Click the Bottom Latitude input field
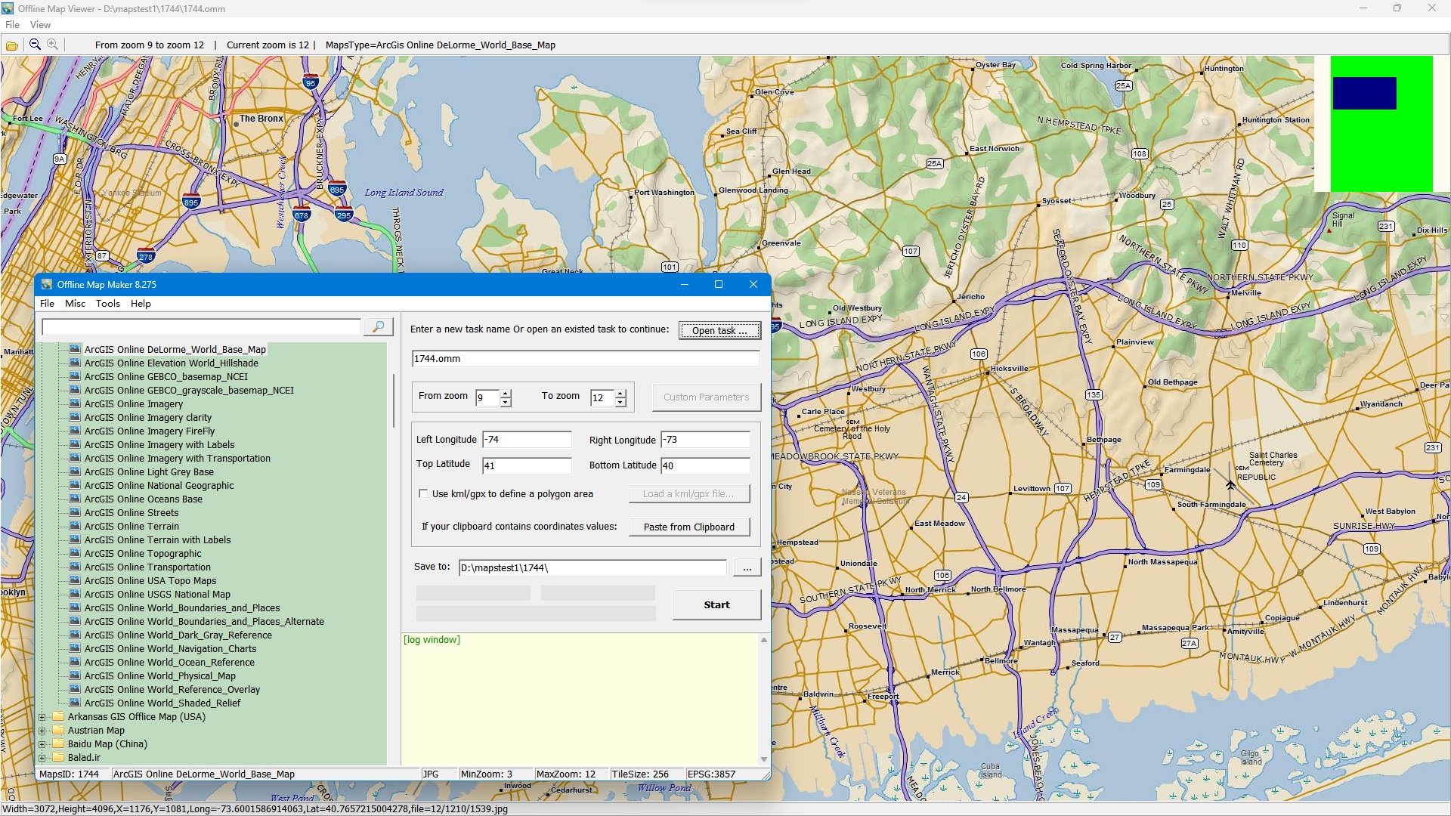This screenshot has height=816, width=1451. click(705, 465)
